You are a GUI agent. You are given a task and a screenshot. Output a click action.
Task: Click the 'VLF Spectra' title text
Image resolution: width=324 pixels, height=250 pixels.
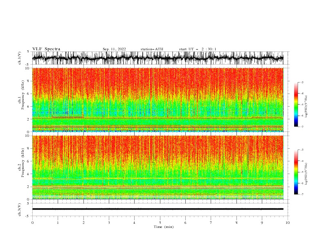(x=46, y=49)
